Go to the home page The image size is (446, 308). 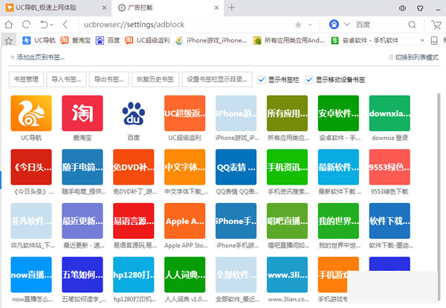point(9,25)
